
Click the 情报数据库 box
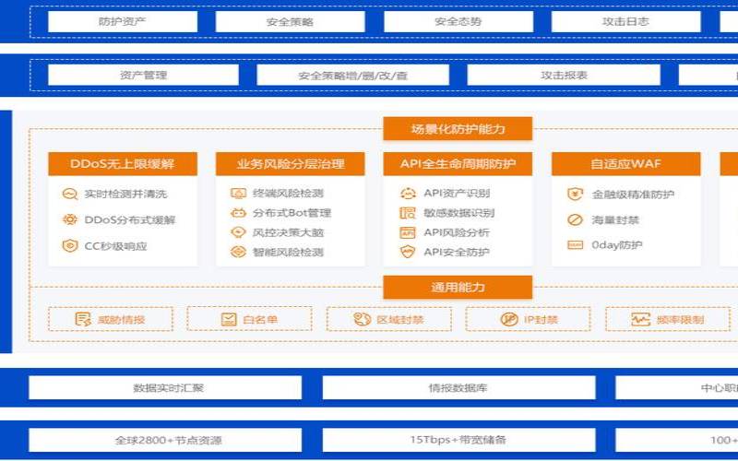click(458, 387)
